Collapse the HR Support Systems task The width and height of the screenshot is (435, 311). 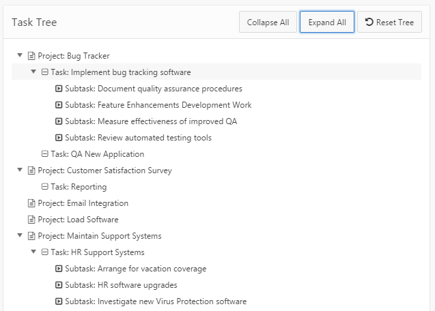click(x=33, y=252)
